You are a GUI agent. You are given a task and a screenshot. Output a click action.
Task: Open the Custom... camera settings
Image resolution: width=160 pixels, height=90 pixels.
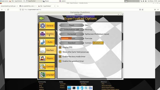coord(98,43)
